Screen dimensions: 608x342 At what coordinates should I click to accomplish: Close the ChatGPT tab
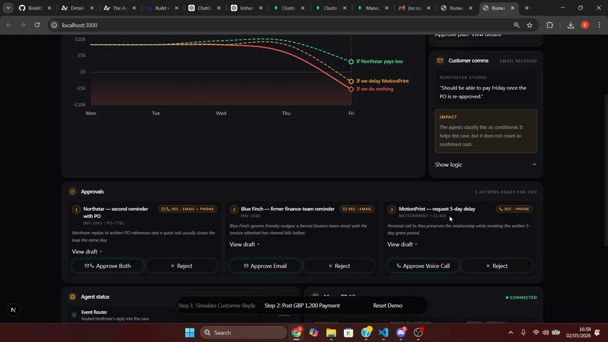click(218, 8)
